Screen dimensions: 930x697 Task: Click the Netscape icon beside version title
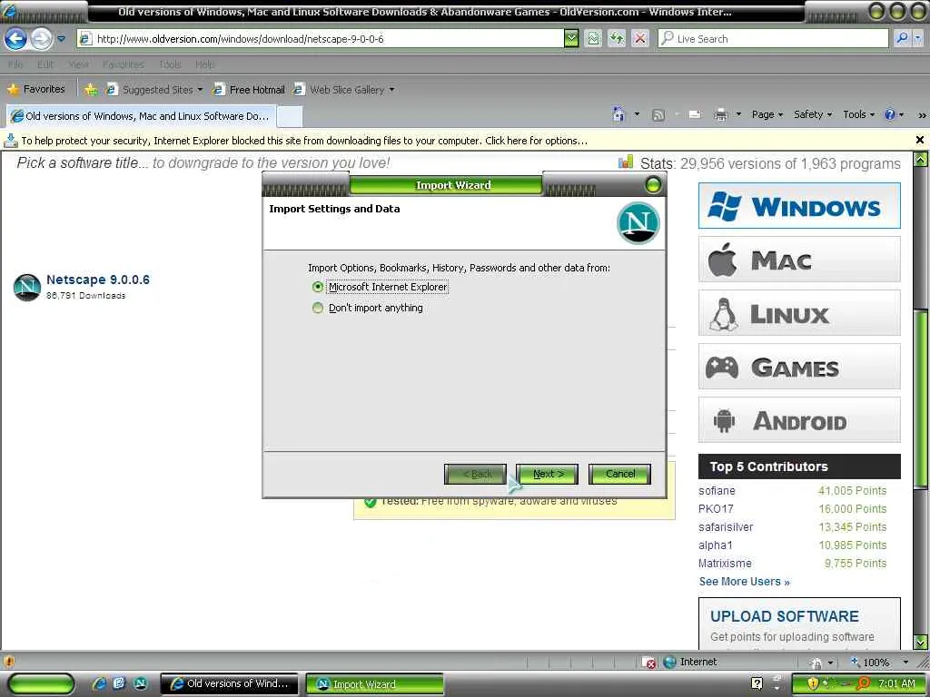pos(26,288)
